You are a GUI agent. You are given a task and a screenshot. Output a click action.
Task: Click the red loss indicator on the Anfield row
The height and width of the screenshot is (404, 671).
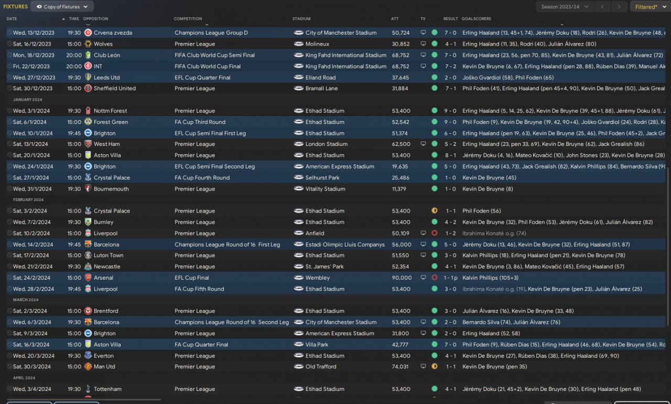435,233
